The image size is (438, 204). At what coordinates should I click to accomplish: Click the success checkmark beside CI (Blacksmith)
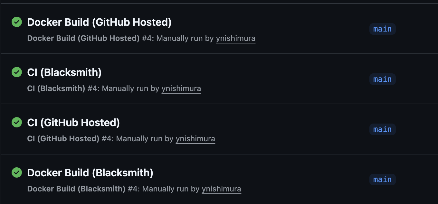pyautogui.click(x=17, y=72)
